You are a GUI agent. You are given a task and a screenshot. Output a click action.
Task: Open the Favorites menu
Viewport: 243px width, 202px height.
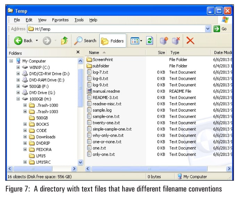point(61,20)
